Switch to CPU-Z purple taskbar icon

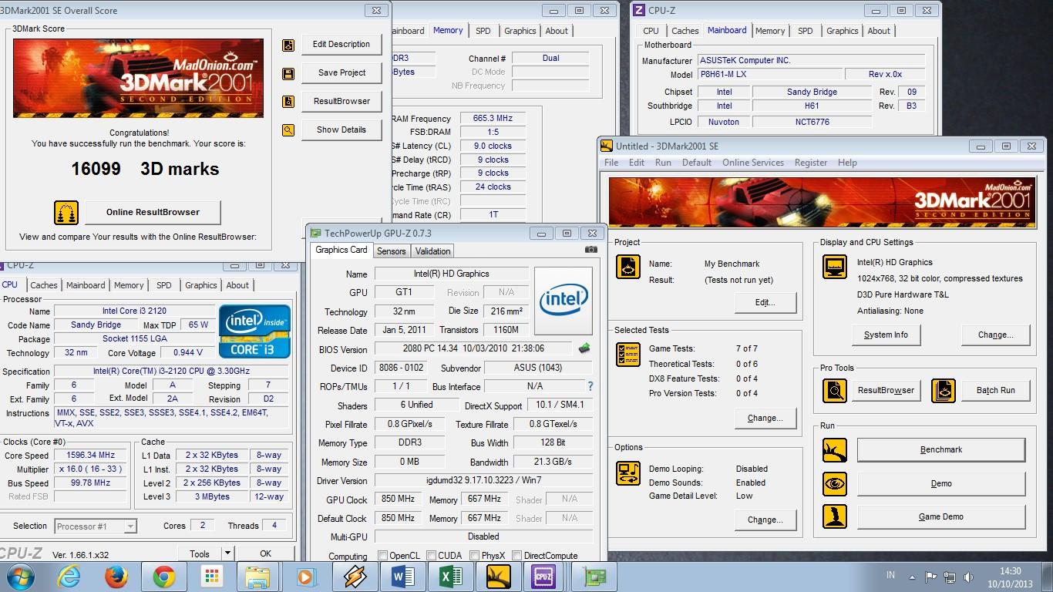pyautogui.click(x=545, y=576)
